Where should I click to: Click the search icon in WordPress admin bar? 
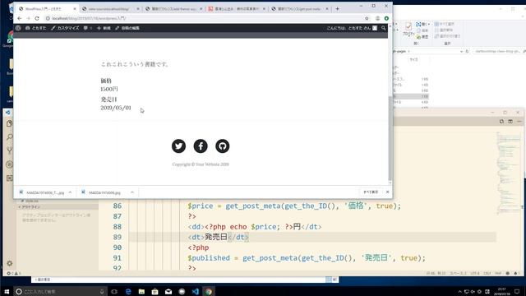(x=384, y=28)
